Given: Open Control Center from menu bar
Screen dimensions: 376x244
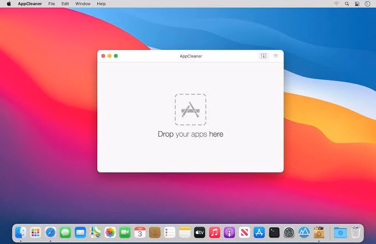Looking at the screenshot, I should [x=357, y=4].
